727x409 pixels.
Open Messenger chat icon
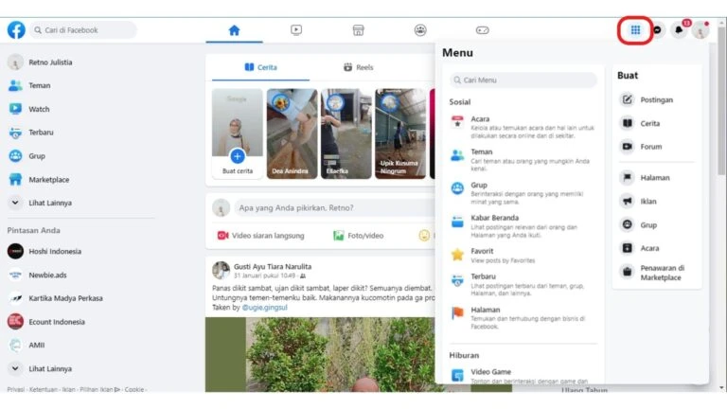tap(657, 30)
